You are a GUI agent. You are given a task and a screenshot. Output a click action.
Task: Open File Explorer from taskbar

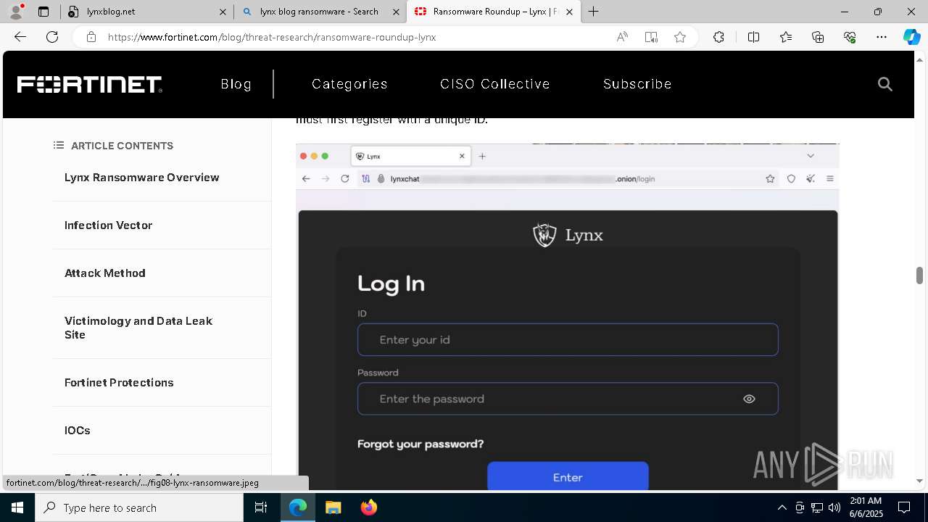click(x=333, y=507)
